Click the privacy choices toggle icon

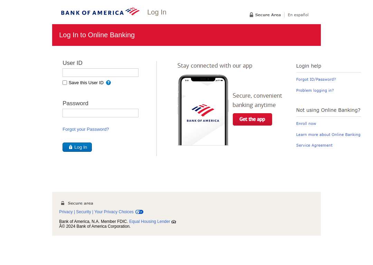tap(139, 212)
